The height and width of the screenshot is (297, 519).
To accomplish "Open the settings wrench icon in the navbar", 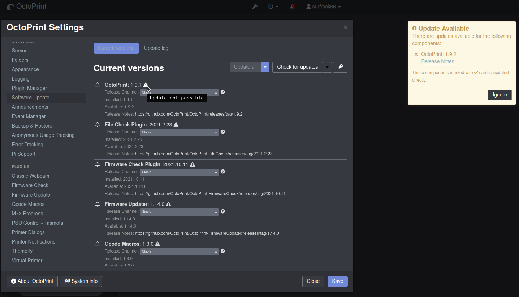I will coord(255,6).
